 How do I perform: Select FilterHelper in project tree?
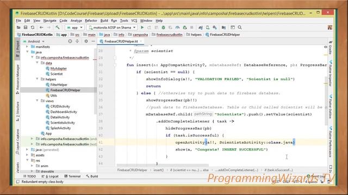coord(59,84)
